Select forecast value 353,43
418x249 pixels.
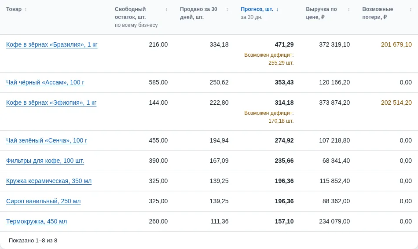(284, 82)
